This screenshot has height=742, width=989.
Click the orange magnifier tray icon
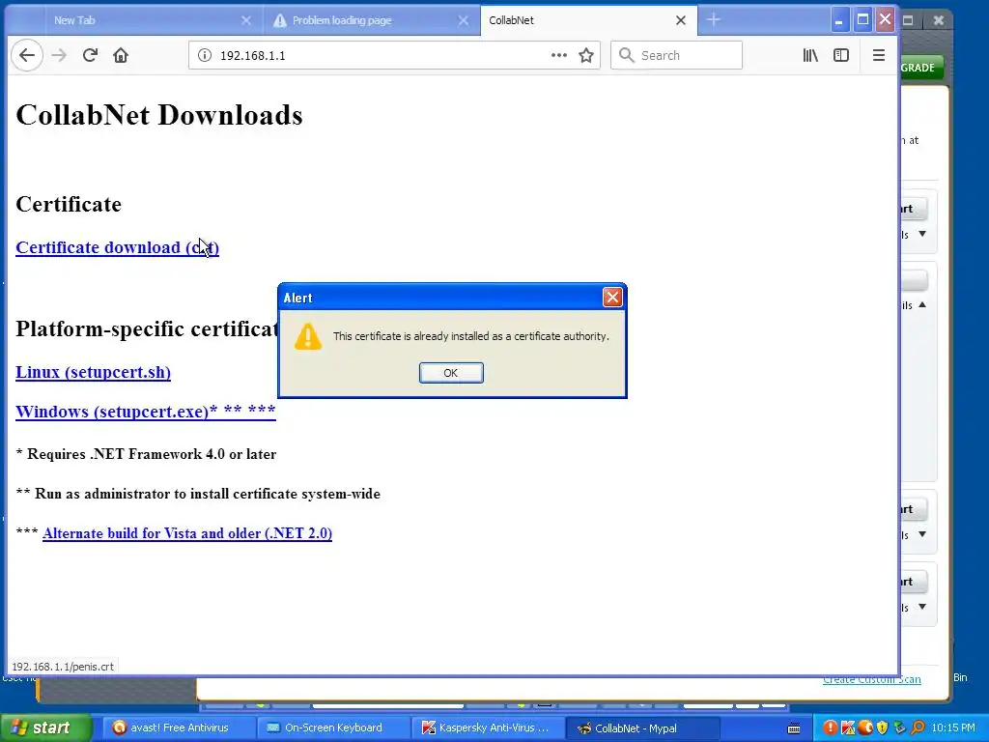click(918, 728)
